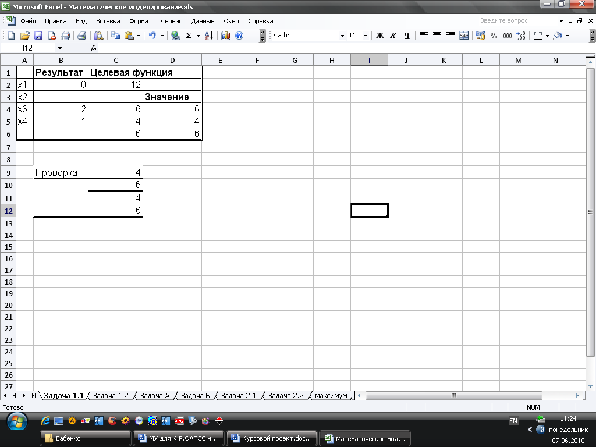Open the Сервис menu
Image resolution: width=596 pixels, height=447 pixels.
point(171,21)
